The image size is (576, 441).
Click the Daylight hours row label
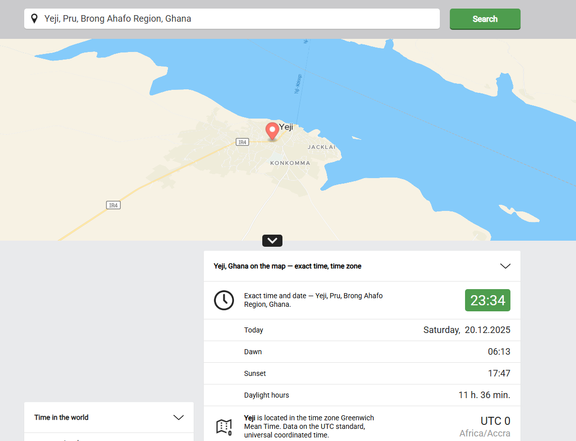click(x=266, y=395)
